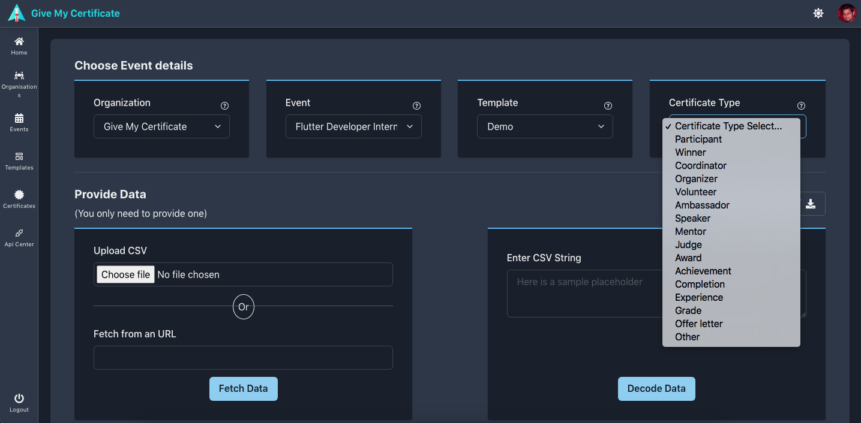Click the Fetch Data button
Screen dimensions: 861x423
click(x=243, y=388)
